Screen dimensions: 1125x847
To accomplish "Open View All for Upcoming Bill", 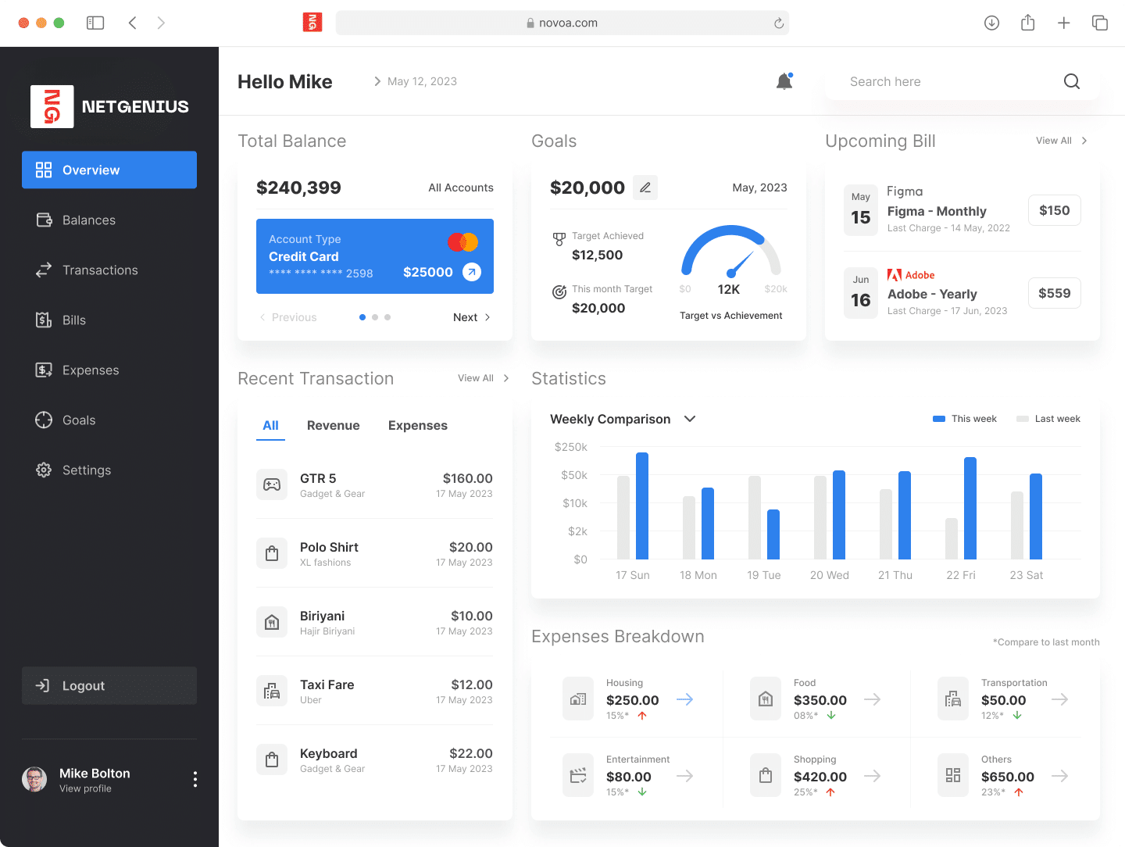I will coord(1061,141).
